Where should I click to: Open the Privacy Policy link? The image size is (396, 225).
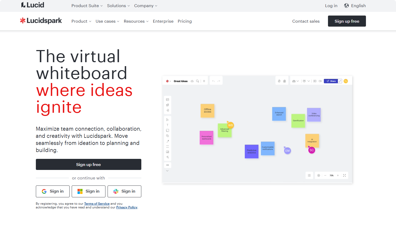[x=127, y=207]
